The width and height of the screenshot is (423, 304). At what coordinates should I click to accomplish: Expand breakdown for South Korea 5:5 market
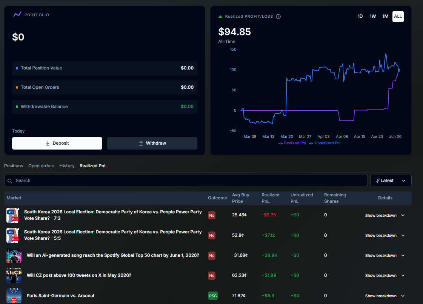pyautogui.click(x=385, y=235)
